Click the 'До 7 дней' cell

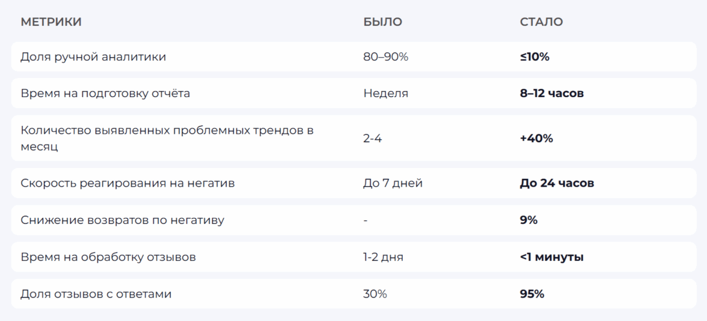coord(393,183)
